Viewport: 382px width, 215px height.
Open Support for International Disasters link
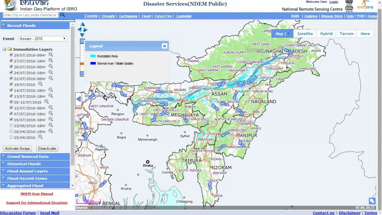tap(37, 203)
